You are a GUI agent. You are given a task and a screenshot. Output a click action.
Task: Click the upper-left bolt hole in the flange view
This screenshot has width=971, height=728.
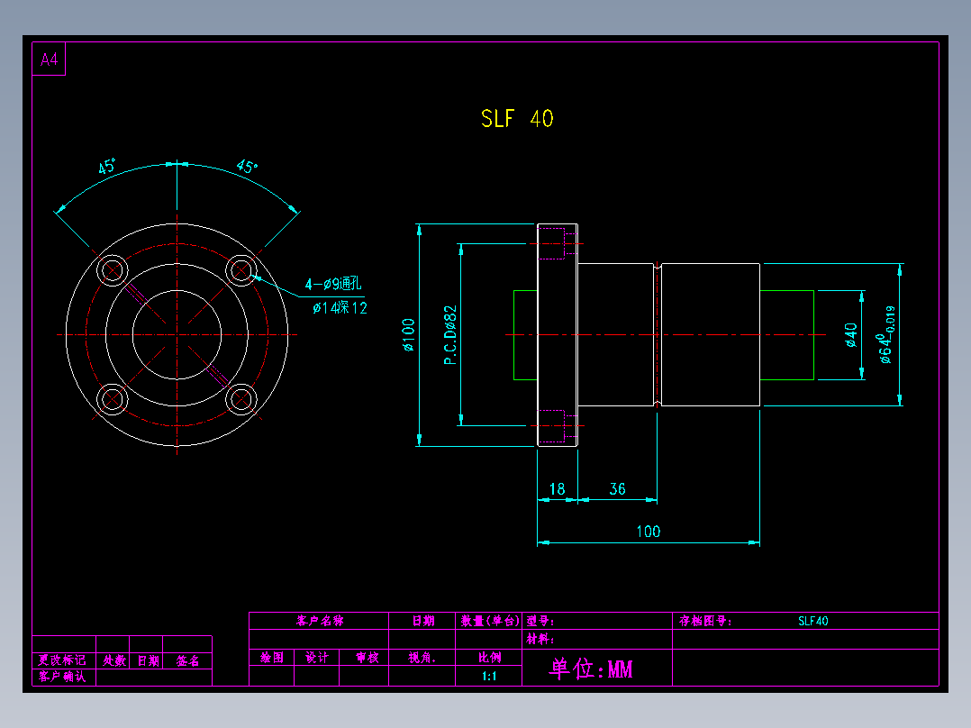113,270
